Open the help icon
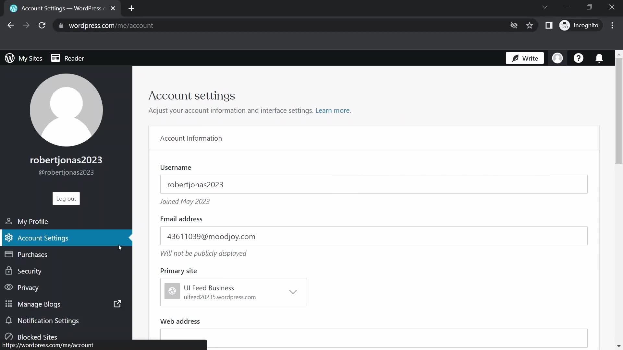 click(x=579, y=58)
